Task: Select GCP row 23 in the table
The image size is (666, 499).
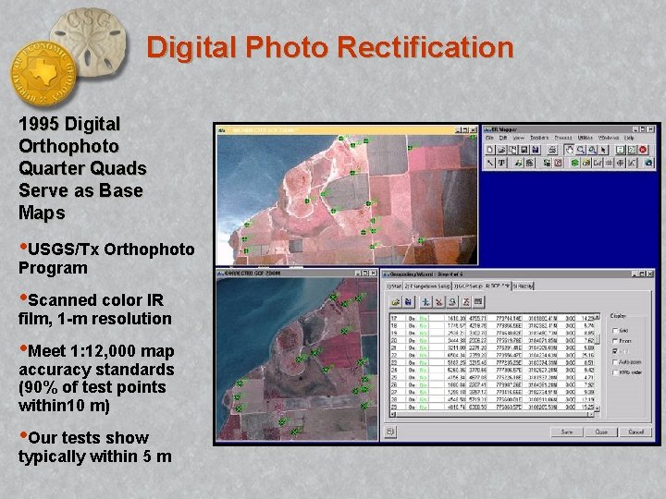Action: 492,362
